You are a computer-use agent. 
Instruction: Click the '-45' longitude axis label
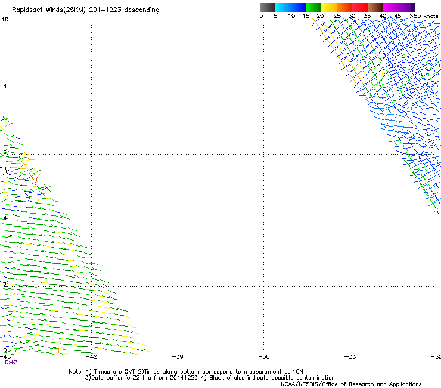[x=5, y=357]
